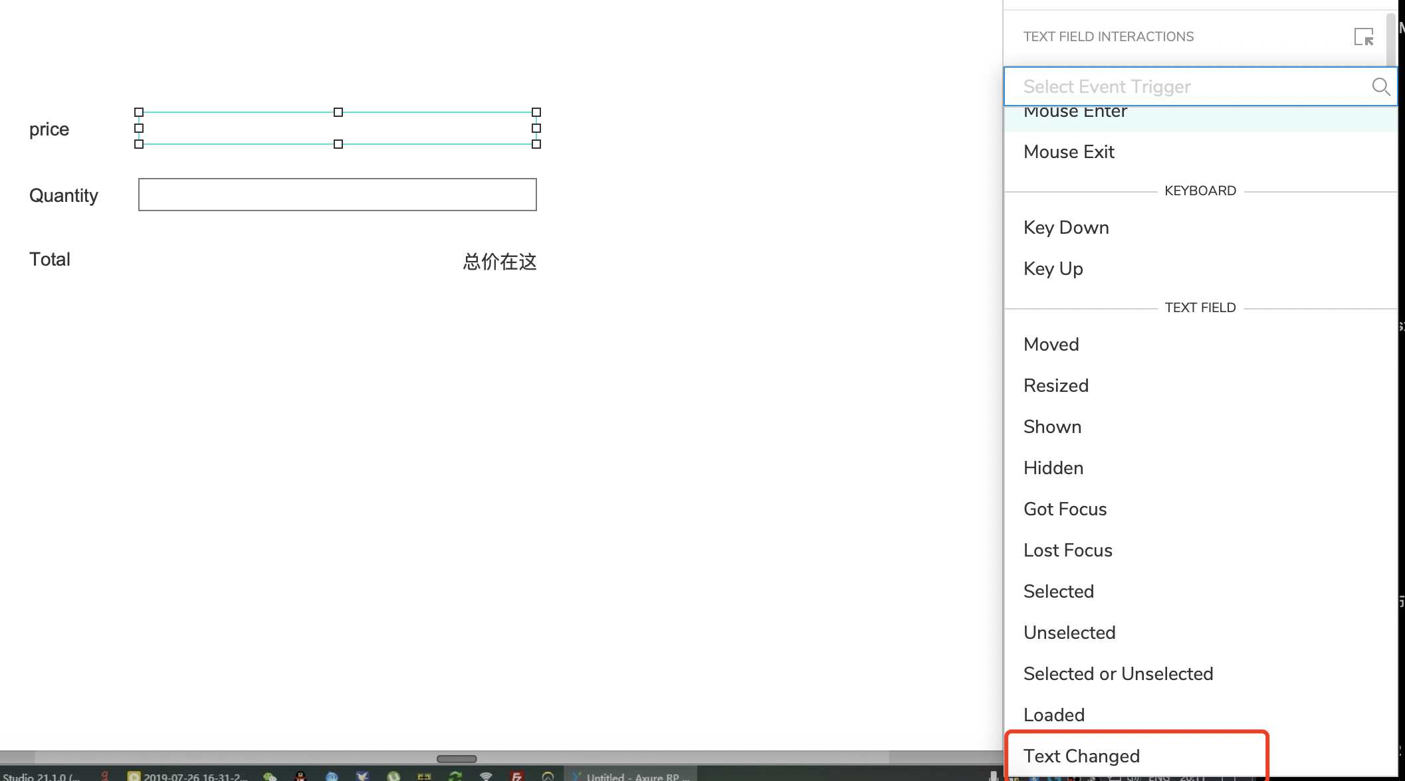Click the Select Event Trigger search field
The image size is (1405, 781).
point(1183,86)
